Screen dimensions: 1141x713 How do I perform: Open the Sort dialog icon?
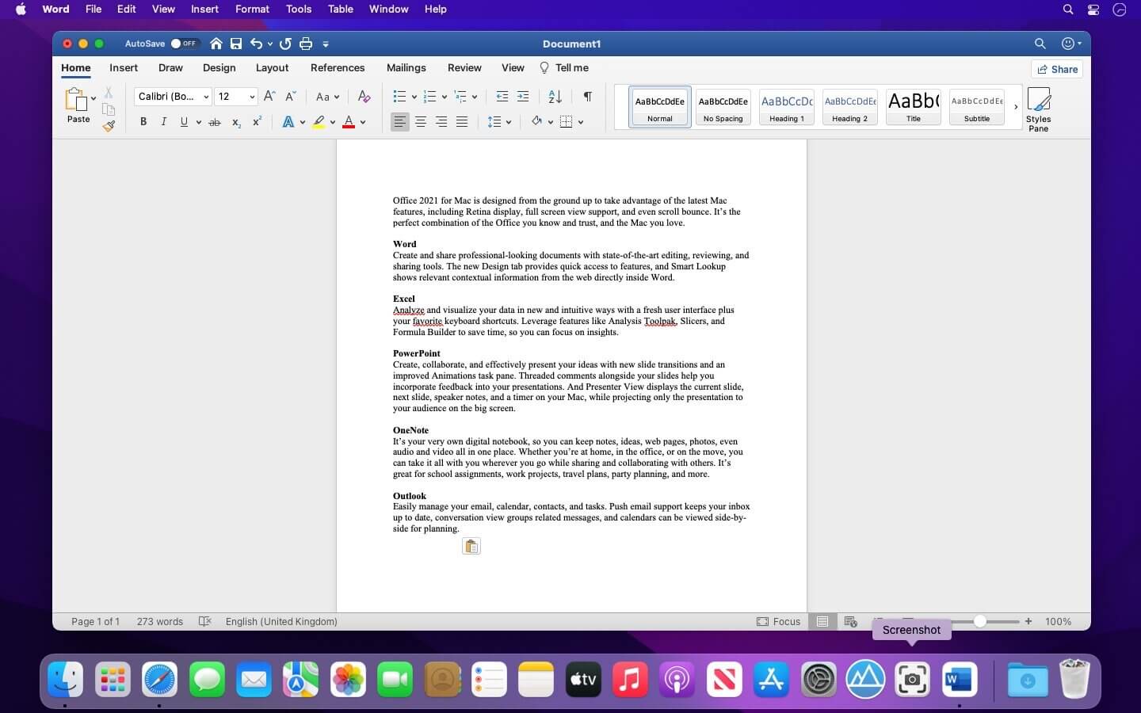(x=555, y=97)
